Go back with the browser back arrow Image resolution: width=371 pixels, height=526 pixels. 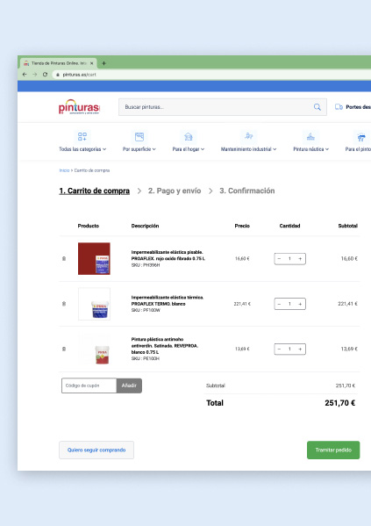click(25, 75)
